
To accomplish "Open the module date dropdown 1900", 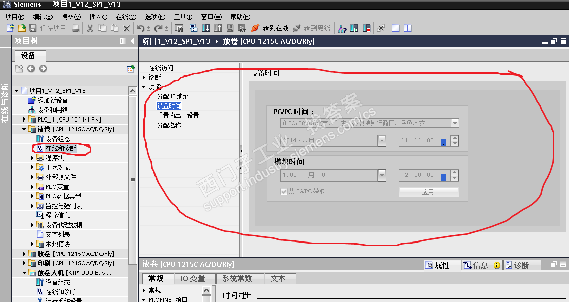I will 382,175.
